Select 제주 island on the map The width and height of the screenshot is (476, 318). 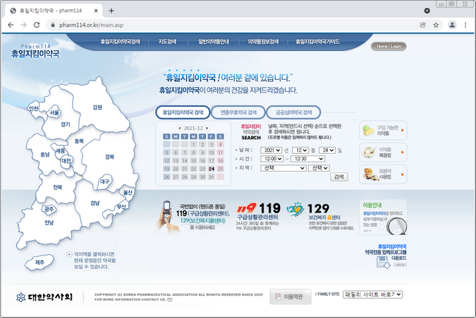pyautogui.click(x=39, y=262)
